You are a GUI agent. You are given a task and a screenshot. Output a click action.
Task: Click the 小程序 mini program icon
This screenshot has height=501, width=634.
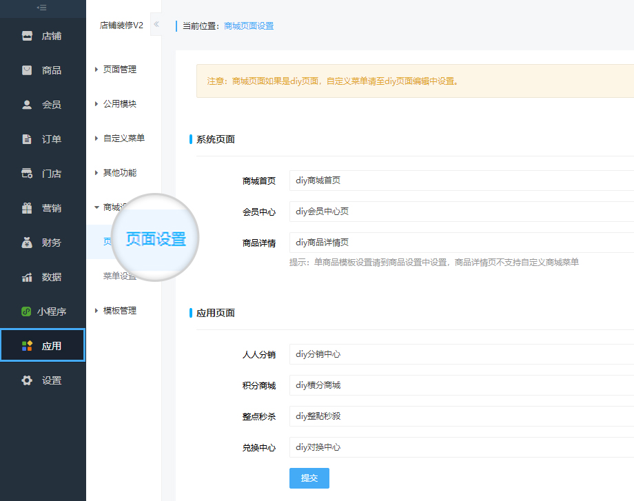tap(26, 311)
